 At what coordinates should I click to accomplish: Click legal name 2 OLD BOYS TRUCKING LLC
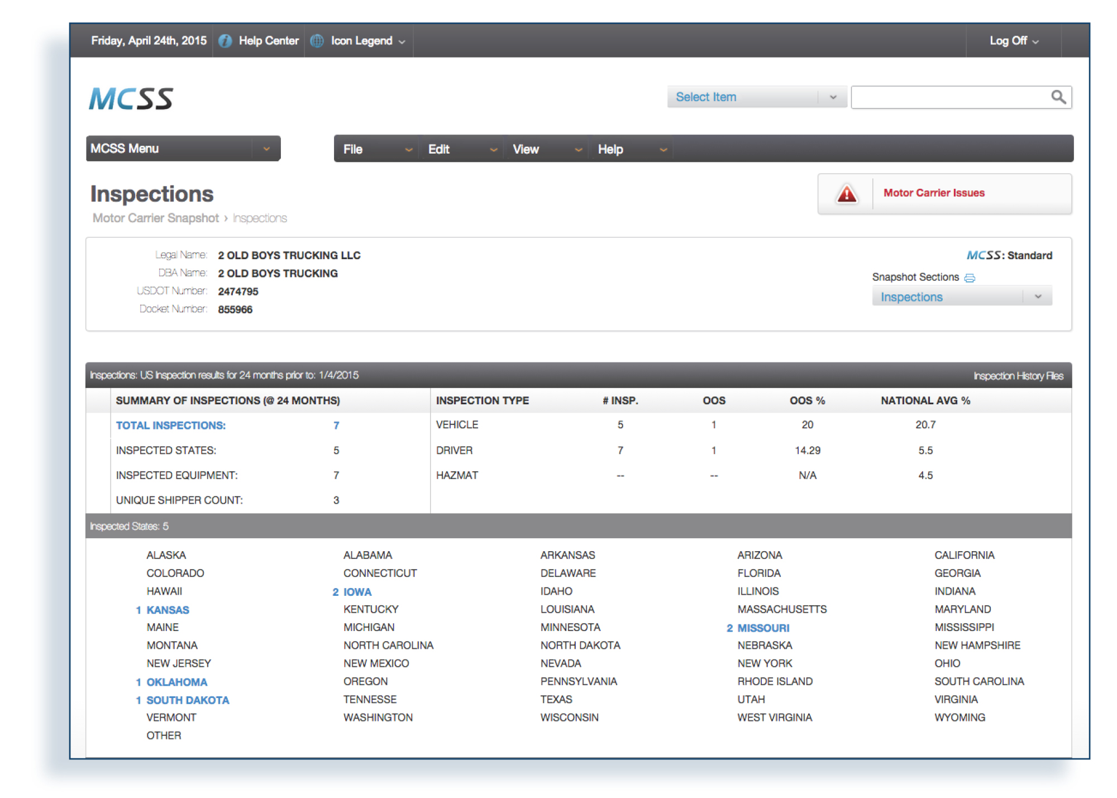(x=289, y=255)
